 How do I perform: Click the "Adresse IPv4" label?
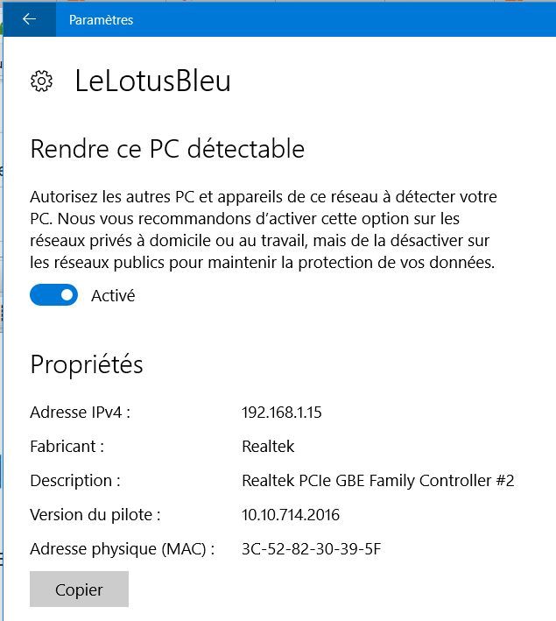click(x=80, y=413)
